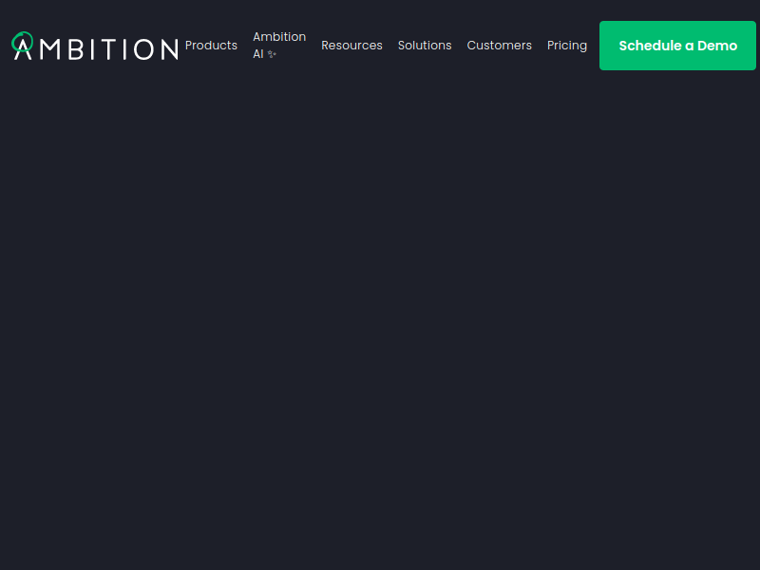Click the Ambition logo

[95, 46]
